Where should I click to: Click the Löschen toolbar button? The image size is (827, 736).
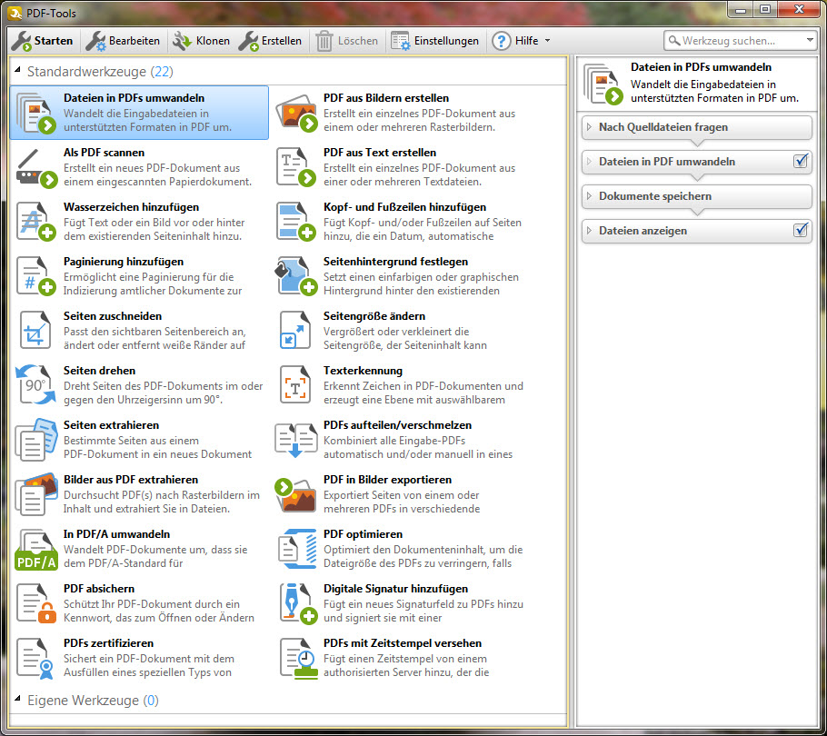pyautogui.click(x=346, y=41)
